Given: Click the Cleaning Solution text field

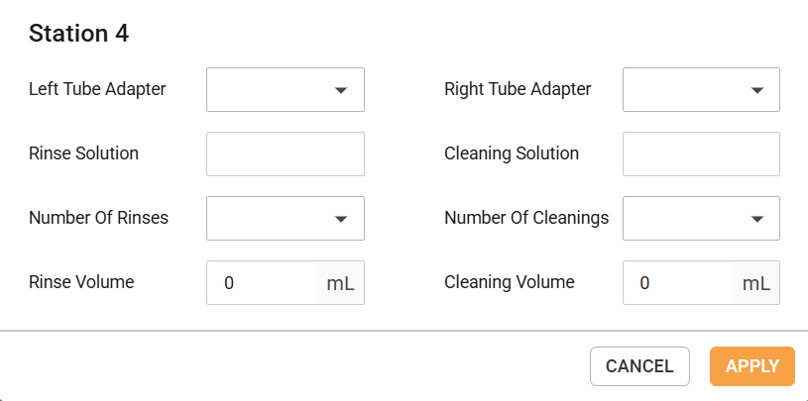Looking at the screenshot, I should (701, 153).
